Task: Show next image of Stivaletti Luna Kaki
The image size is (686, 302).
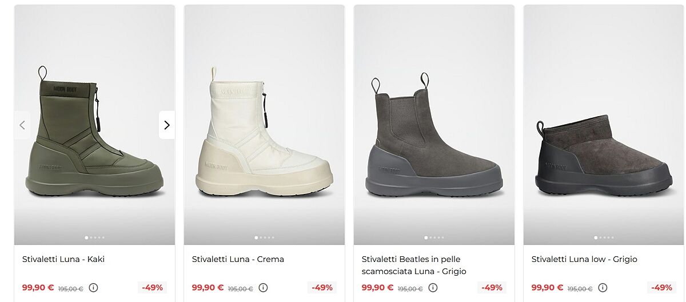Action: pyautogui.click(x=166, y=125)
